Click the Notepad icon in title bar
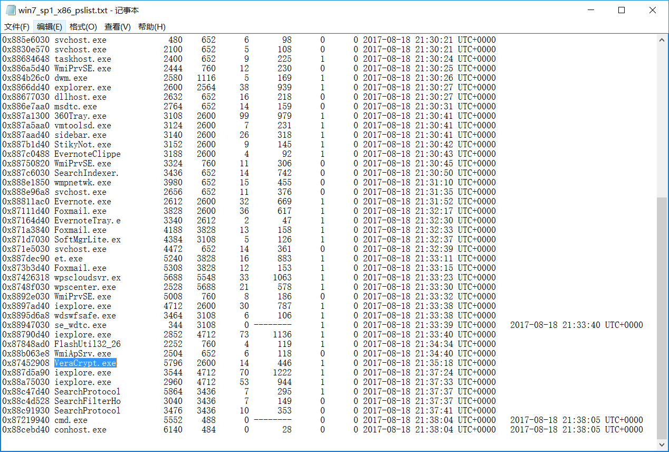The width and height of the screenshot is (669, 452). click(11, 10)
